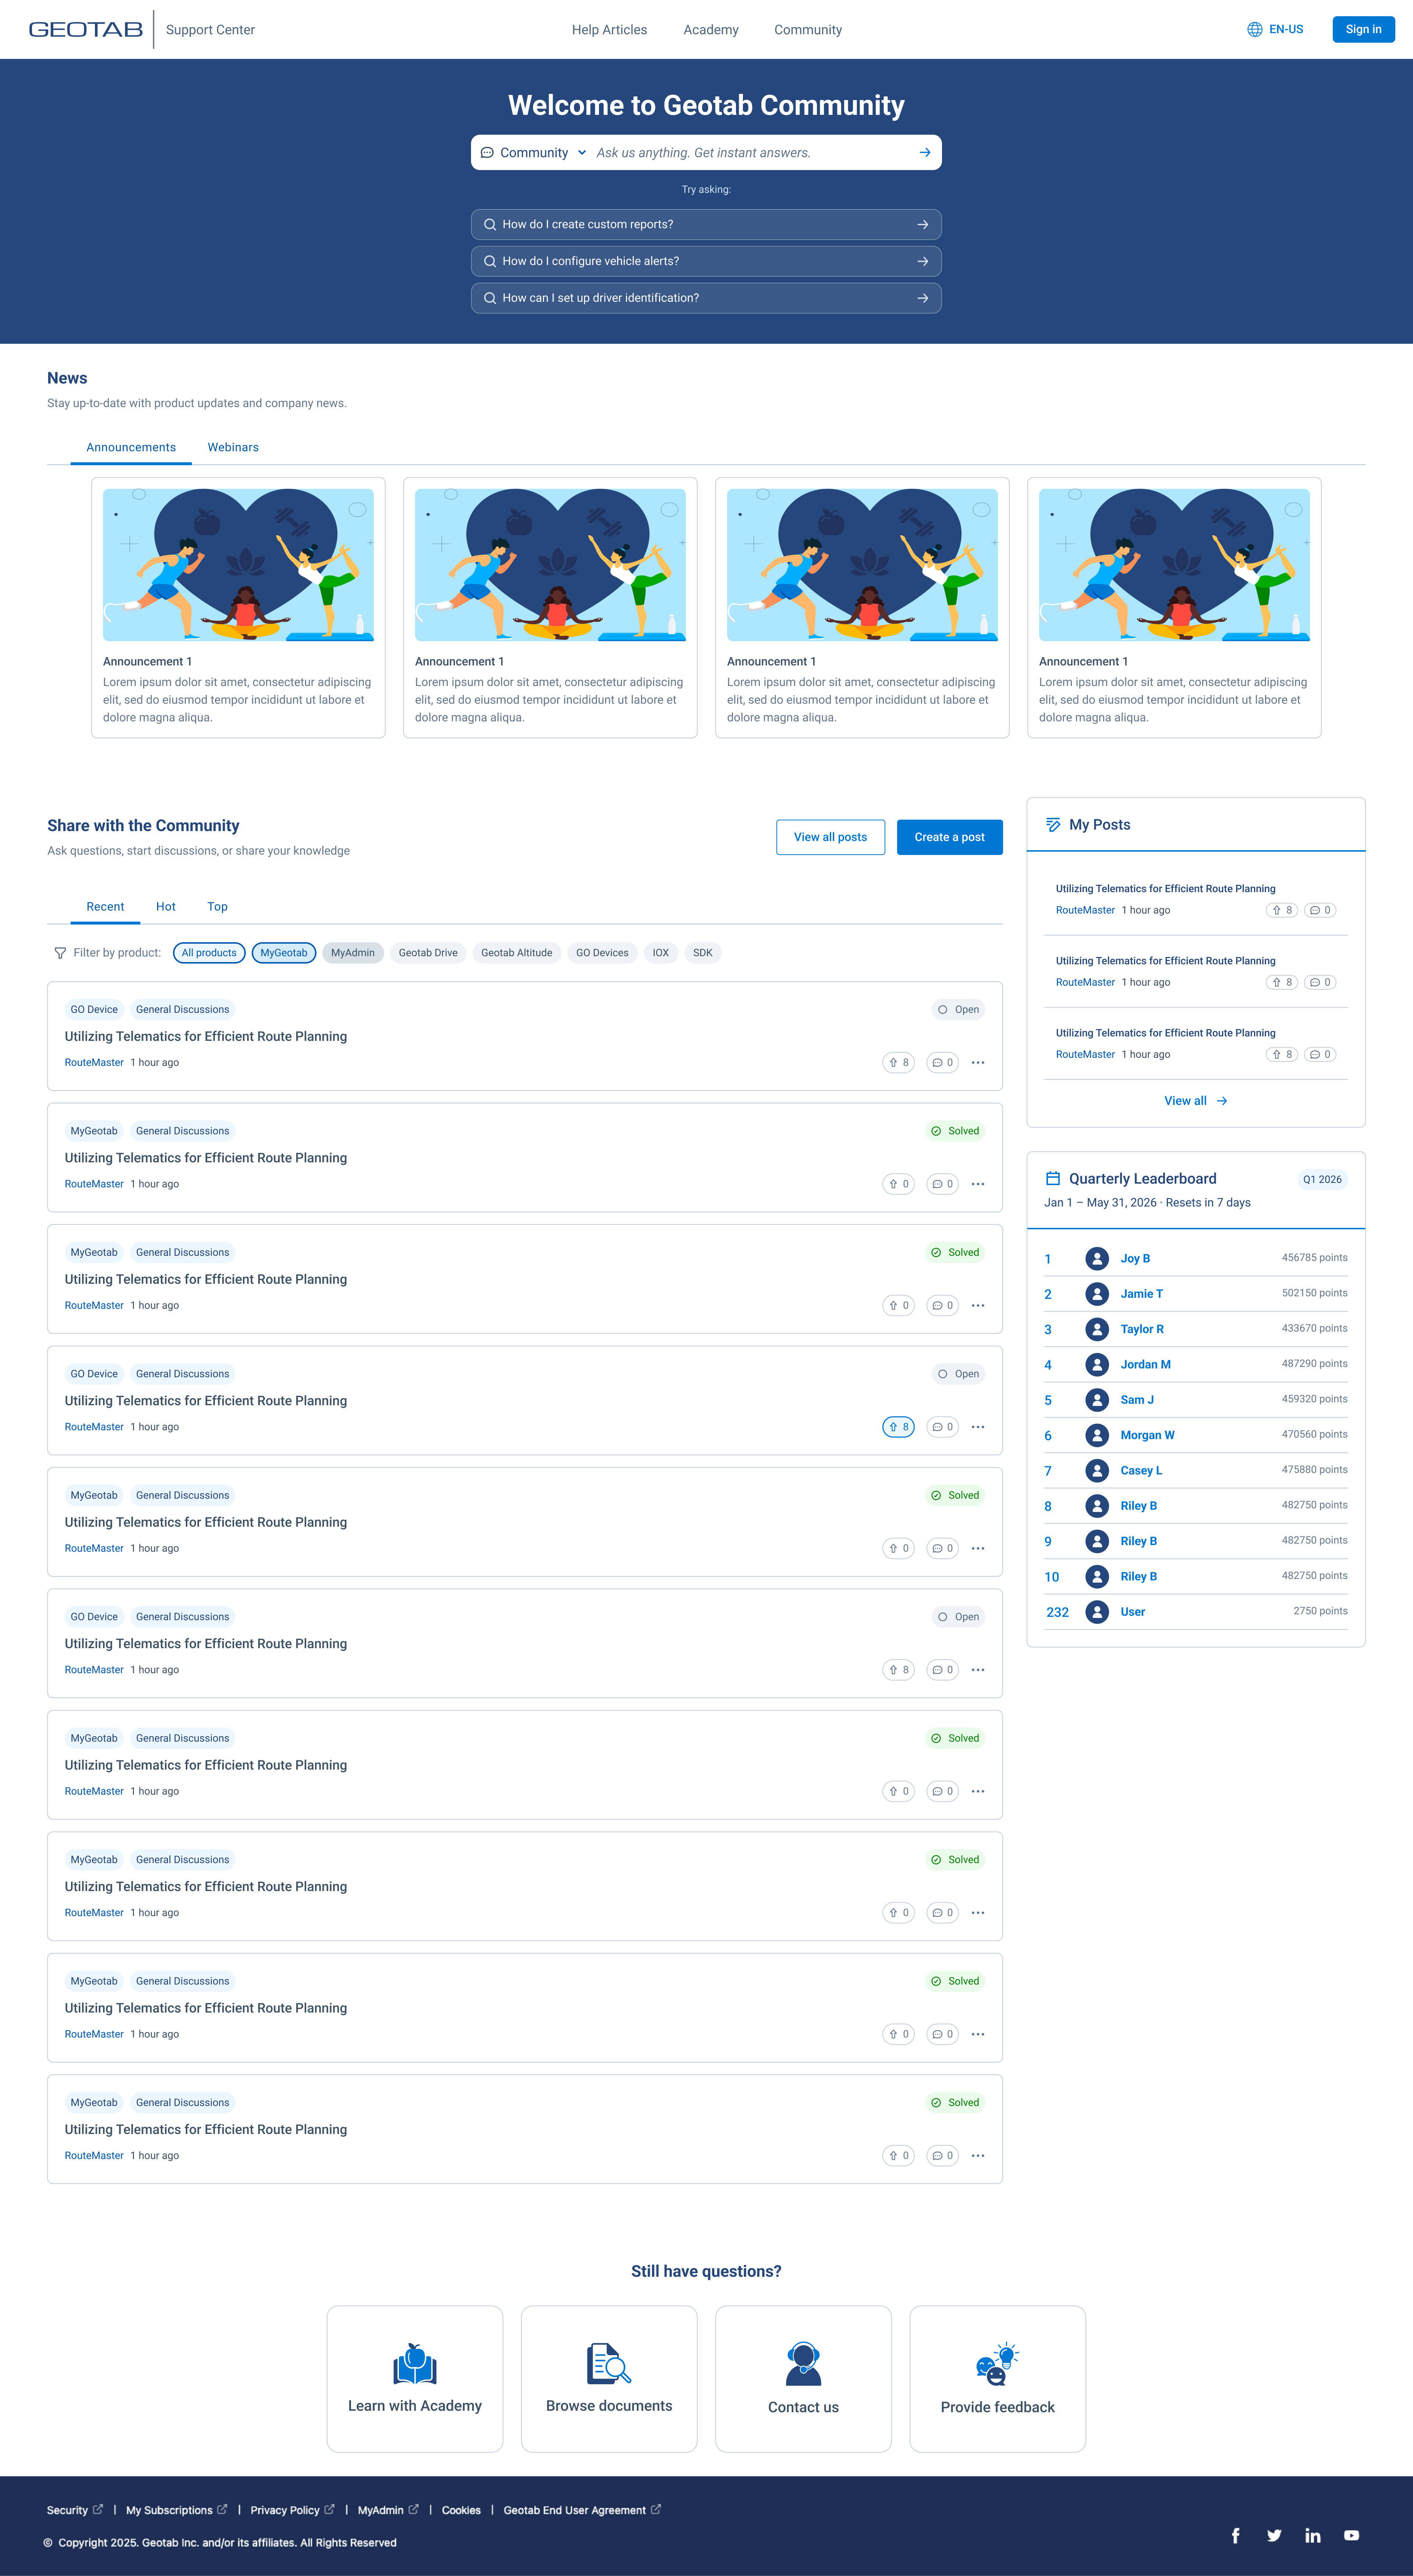Select the Recent posts tab
Image resolution: width=1413 pixels, height=2576 pixels.
[105, 907]
